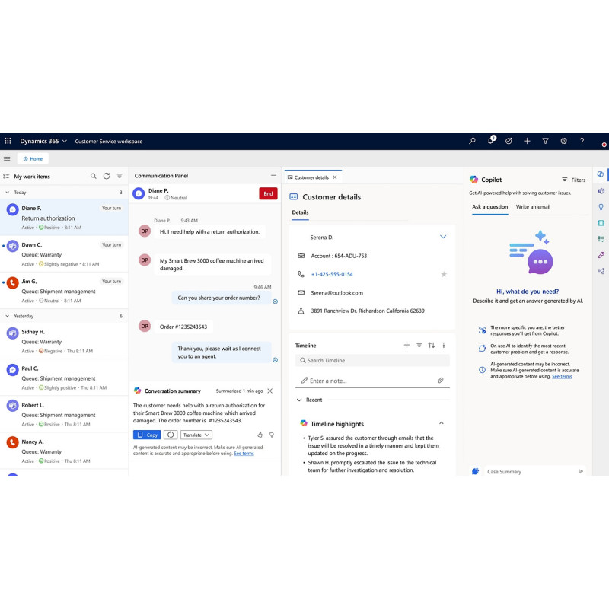The image size is (609, 609).
Task: Click the Serena@outlook.com email address
Action: (x=336, y=293)
